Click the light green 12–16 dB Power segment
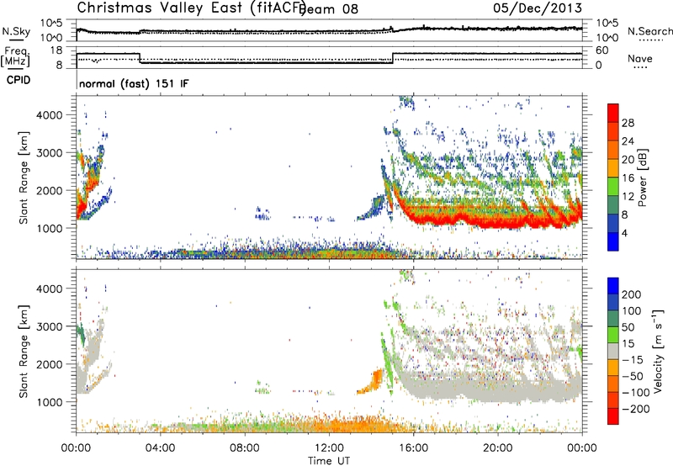 (613, 187)
